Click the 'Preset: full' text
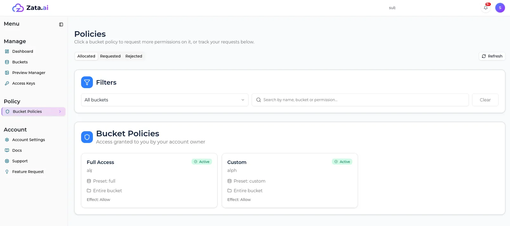This screenshot has width=510, height=226. coord(104,181)
